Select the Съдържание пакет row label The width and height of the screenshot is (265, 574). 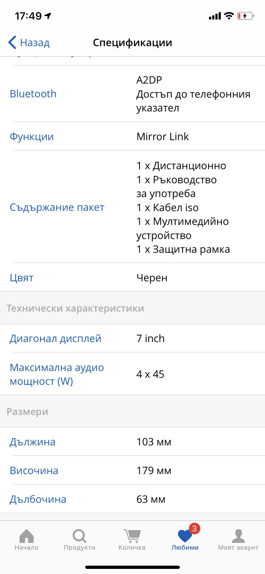(57, 208)
